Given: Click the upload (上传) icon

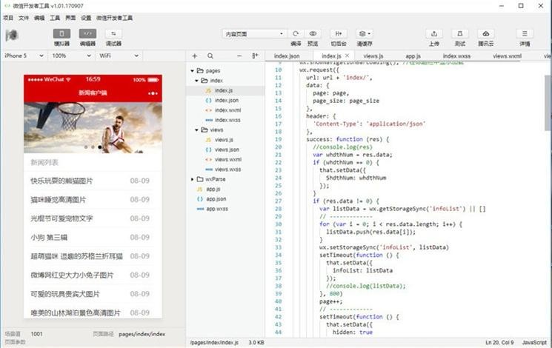Looking at the screenshot, I should pyautogui.click(x=434, y=34).
